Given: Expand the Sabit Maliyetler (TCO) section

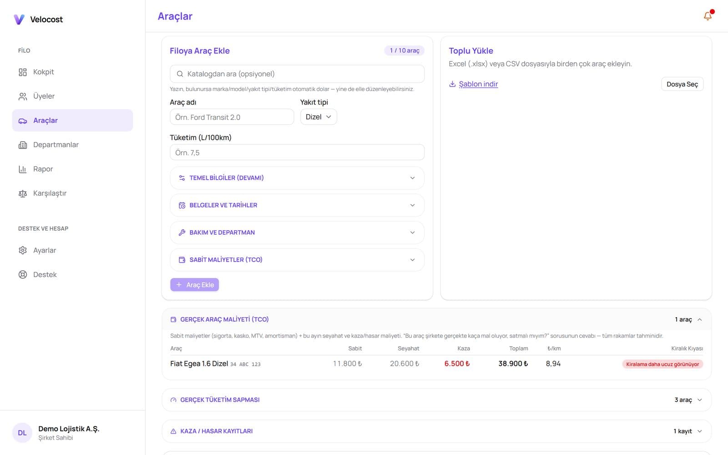Looking at the screenshot, I should pos(297,260).
